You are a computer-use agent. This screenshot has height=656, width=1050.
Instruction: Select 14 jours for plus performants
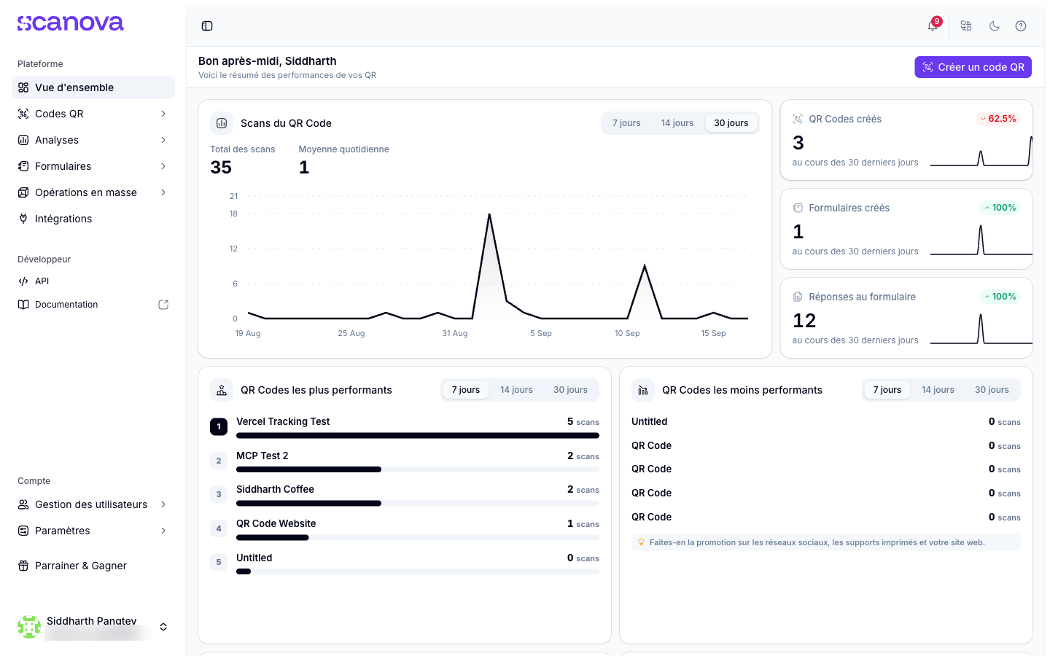[x=516, y=390]
